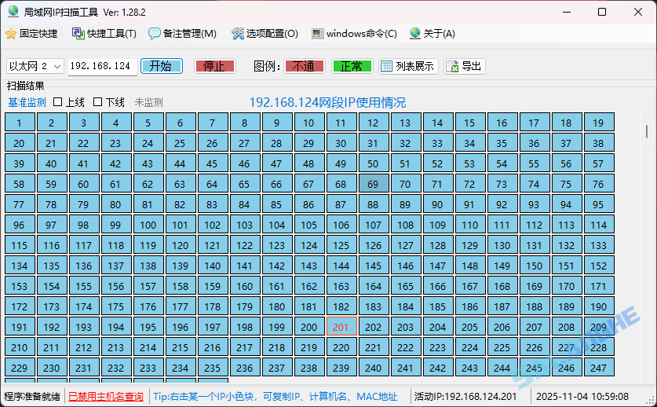
Task: Click the Tip text in status bar
Action: coord(276,396)
